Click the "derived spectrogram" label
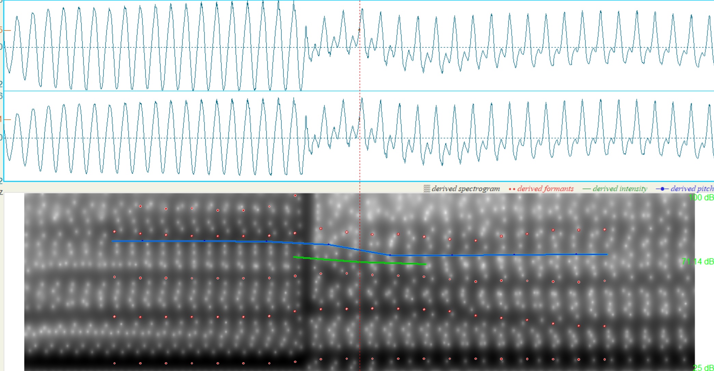 point(466,189)
